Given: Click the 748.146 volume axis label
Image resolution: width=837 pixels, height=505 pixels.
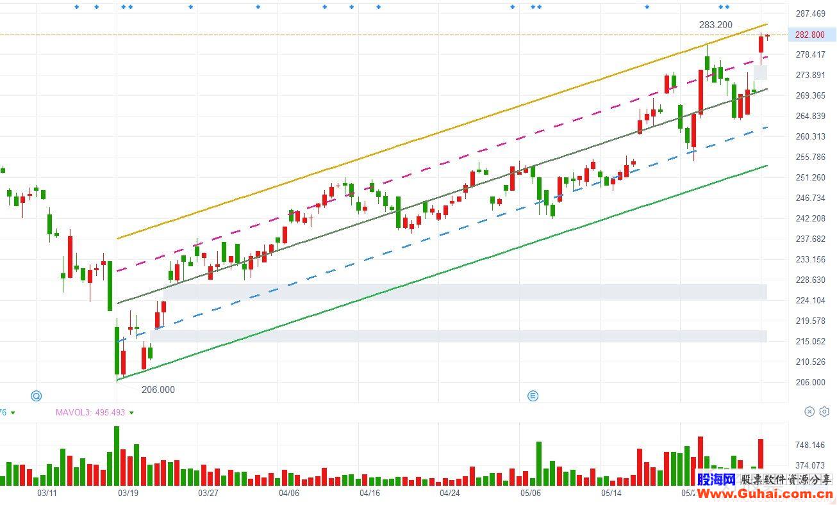Looking at the screenshot, I should click(x=810, y=445).
